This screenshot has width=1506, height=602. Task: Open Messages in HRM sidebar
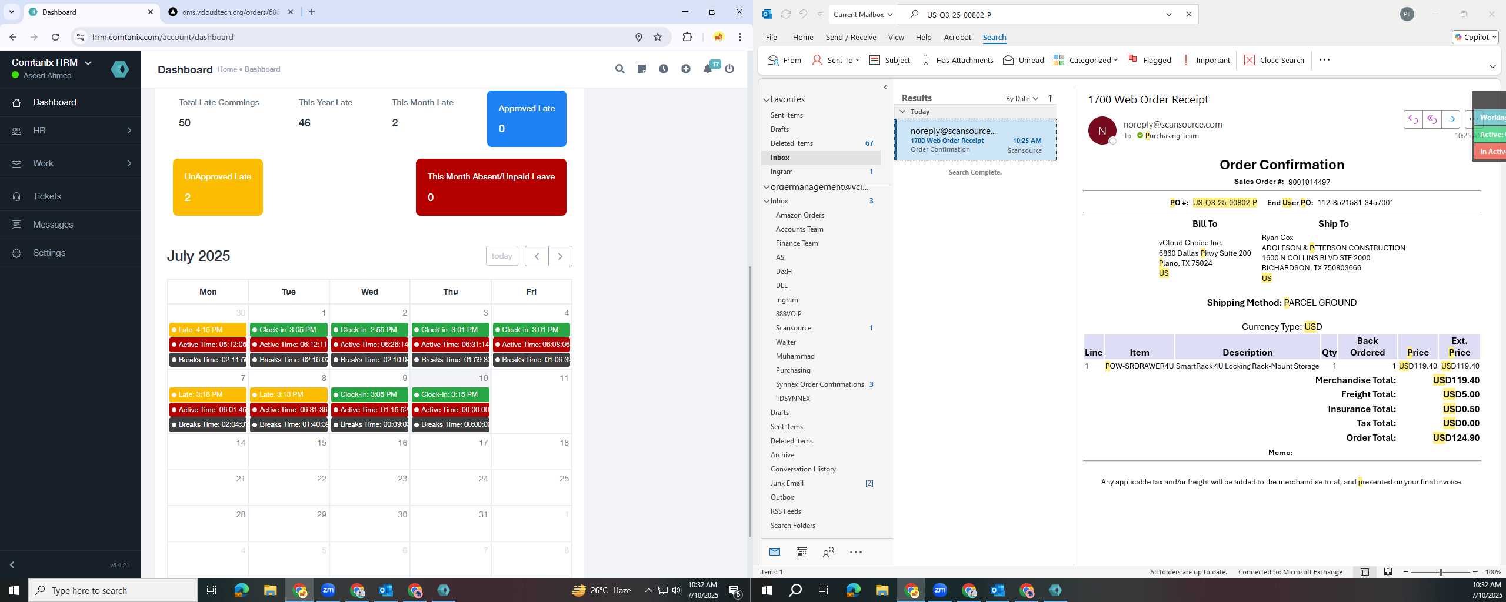[x=71, y=225]
